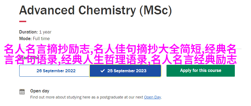Click the Find out more about studying sentence
This screenshot has width=251, height=106.
pyautogui.click(x=96, y=97)
